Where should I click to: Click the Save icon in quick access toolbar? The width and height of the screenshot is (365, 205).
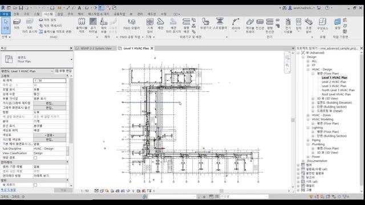tap(21, 7)
